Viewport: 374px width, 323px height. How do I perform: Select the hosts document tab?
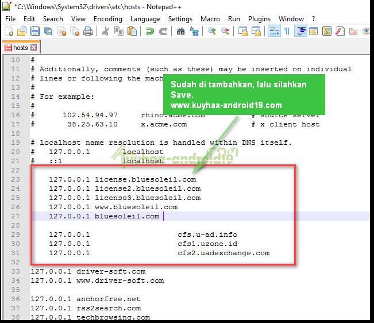(21, 48)
